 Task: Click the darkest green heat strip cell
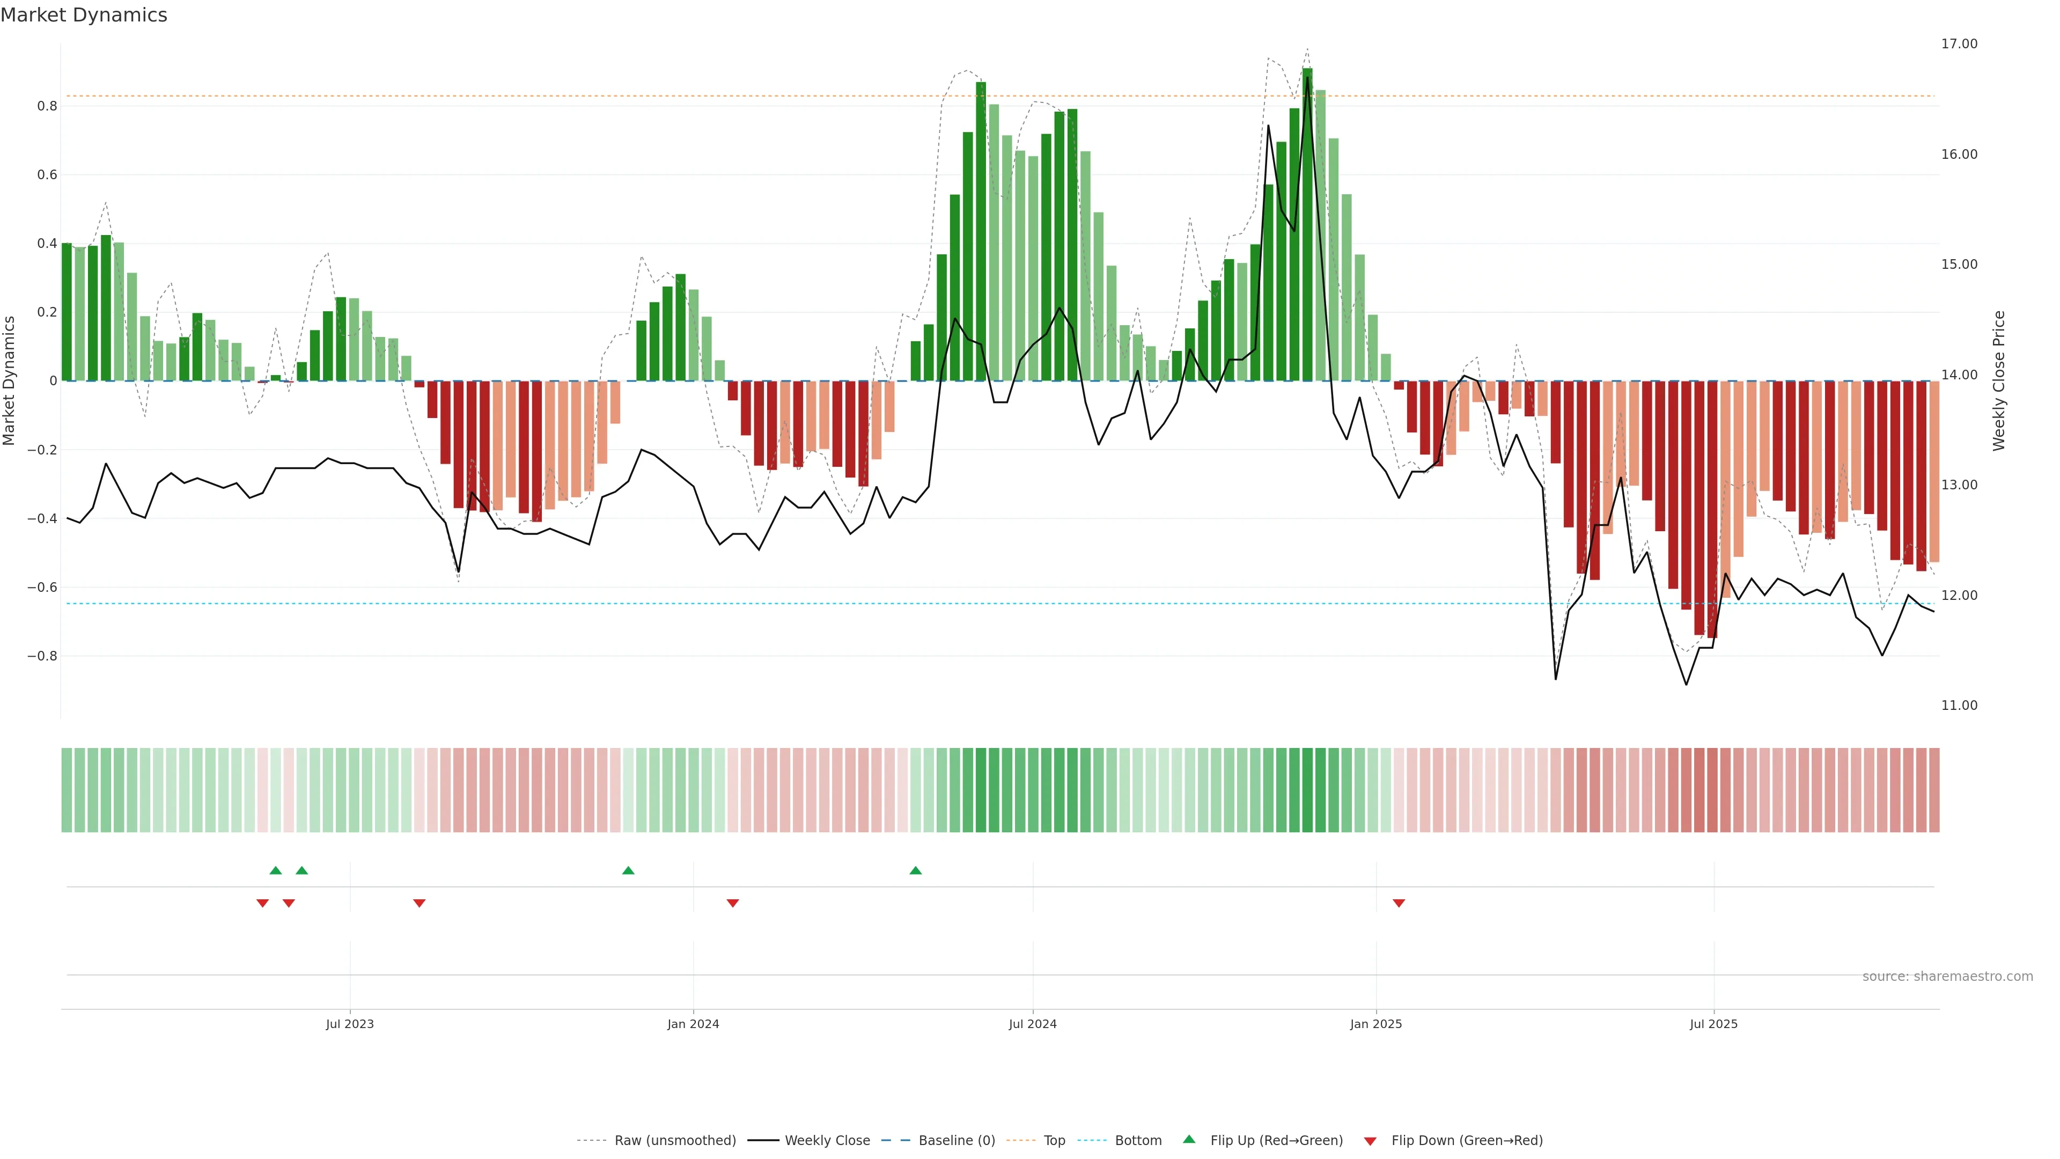(1307, 789)
